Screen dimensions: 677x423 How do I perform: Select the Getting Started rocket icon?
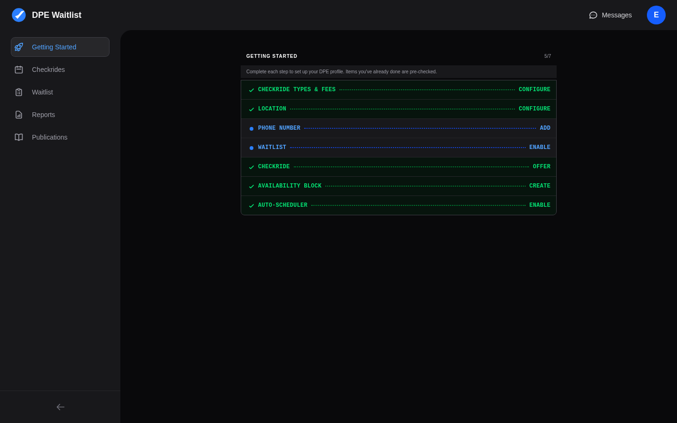point(19,47)
